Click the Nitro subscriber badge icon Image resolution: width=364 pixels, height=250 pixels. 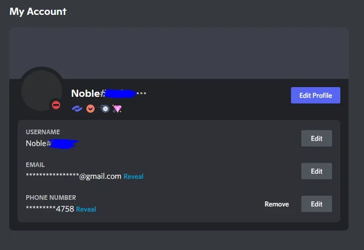104,109
